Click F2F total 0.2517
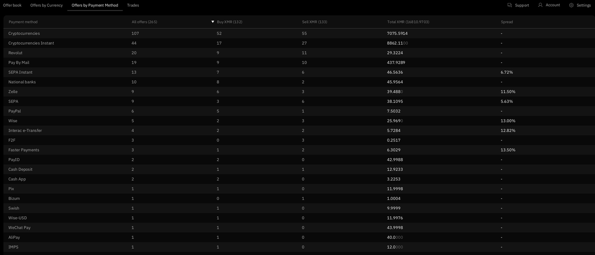This screenshot has width=595, height=255. pos(394,140)
